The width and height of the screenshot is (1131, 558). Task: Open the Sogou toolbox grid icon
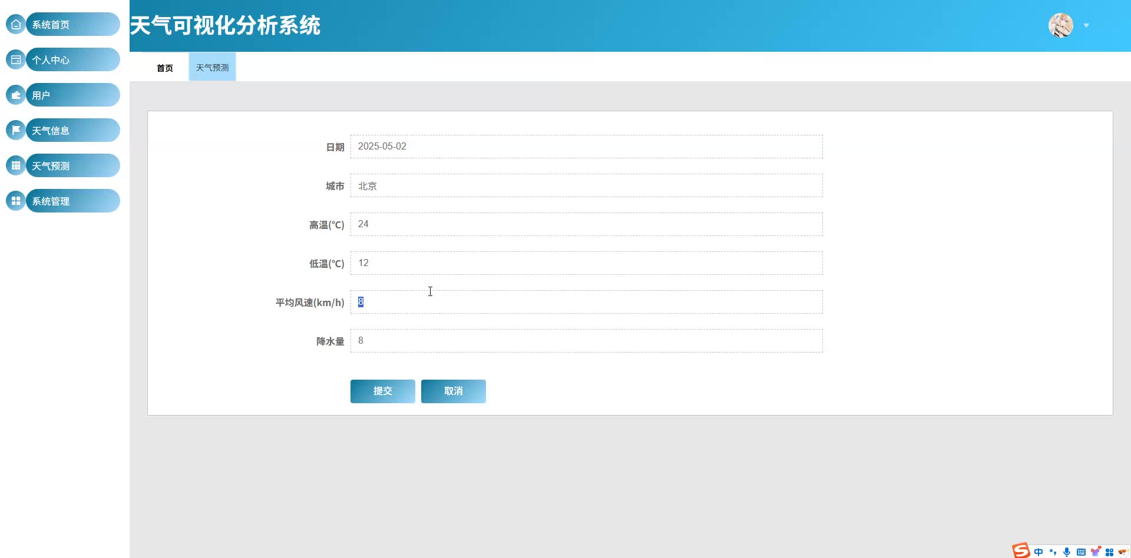1109,552
